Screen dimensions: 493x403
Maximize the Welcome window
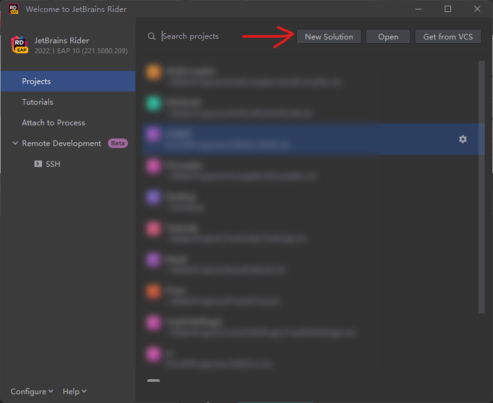(x=448, y=9)
